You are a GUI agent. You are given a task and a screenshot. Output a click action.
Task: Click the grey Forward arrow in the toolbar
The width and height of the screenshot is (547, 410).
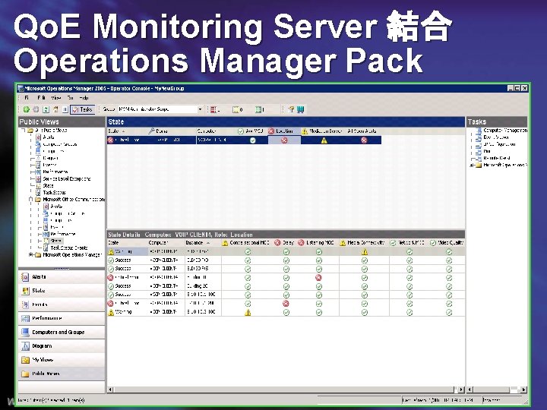(36, 109)
